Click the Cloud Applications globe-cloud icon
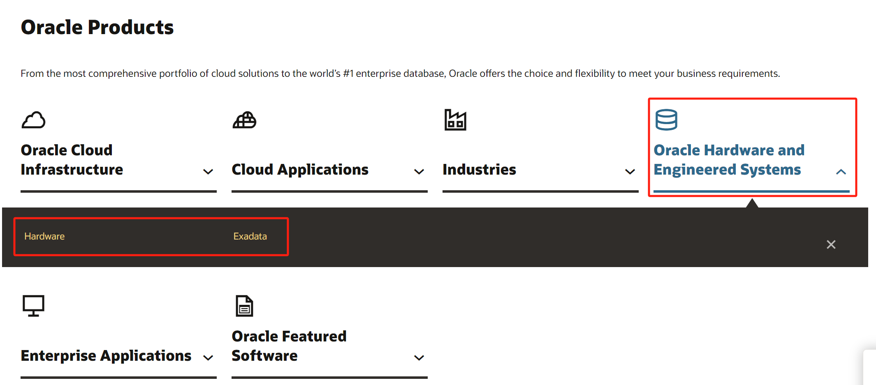This screenshot has height=385, width=876. [x=244, y=120]
